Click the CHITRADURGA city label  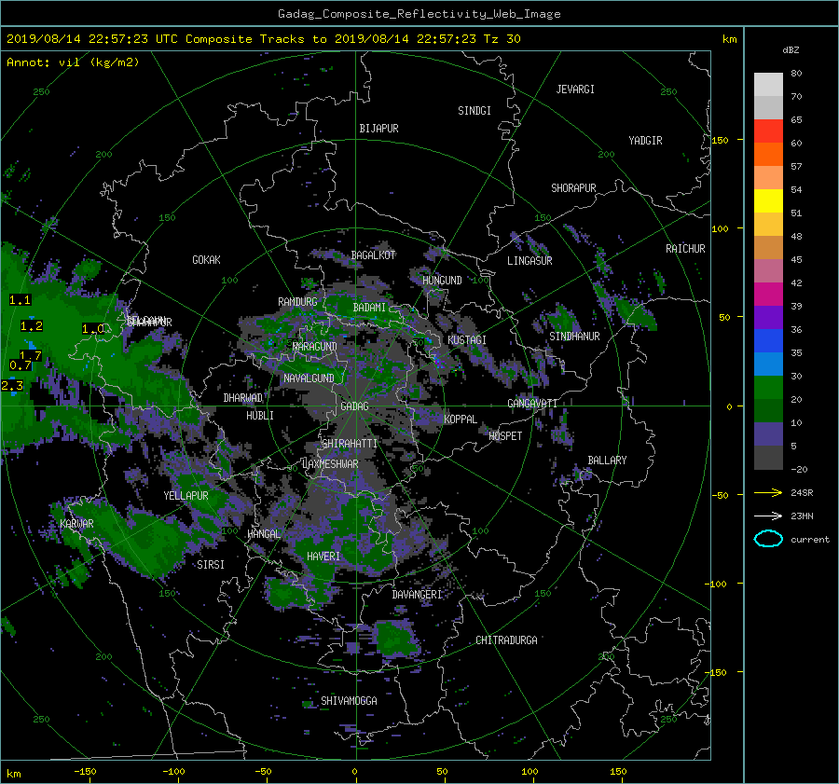(507, 640)
